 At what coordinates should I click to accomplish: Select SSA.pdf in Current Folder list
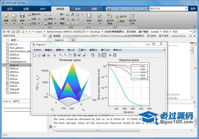click(x=14, y=89)
